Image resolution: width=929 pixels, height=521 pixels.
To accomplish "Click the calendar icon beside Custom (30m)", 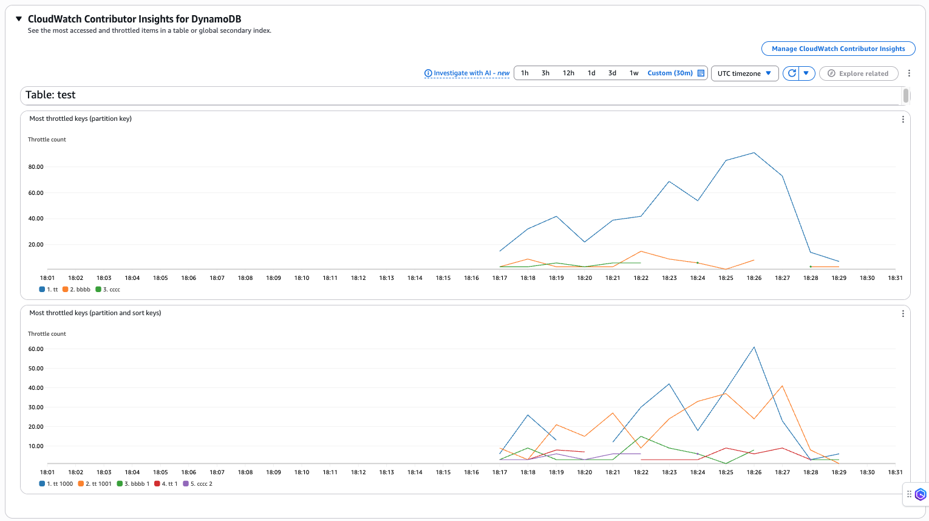I will [x=701, y=73].
